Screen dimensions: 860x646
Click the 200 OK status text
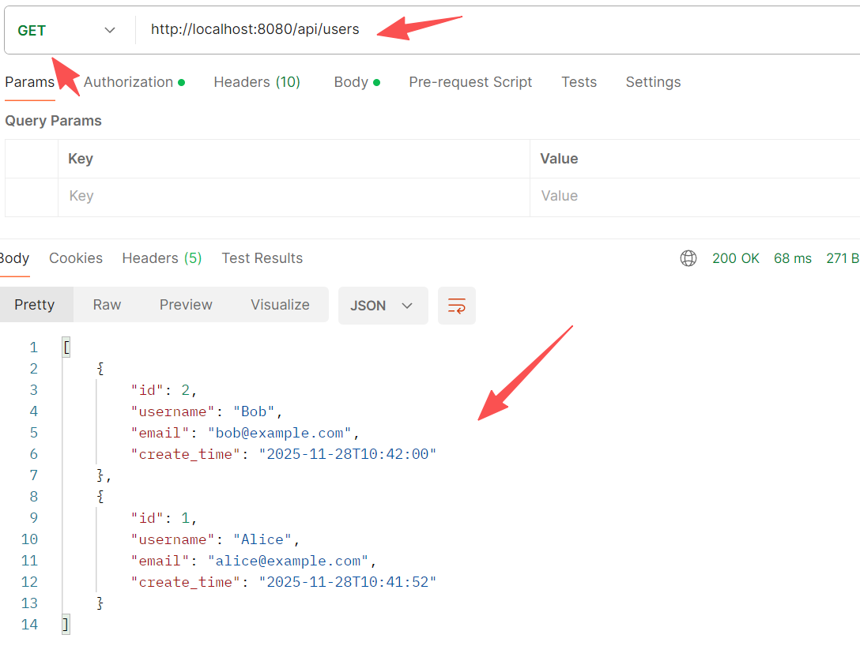point(735,258)
